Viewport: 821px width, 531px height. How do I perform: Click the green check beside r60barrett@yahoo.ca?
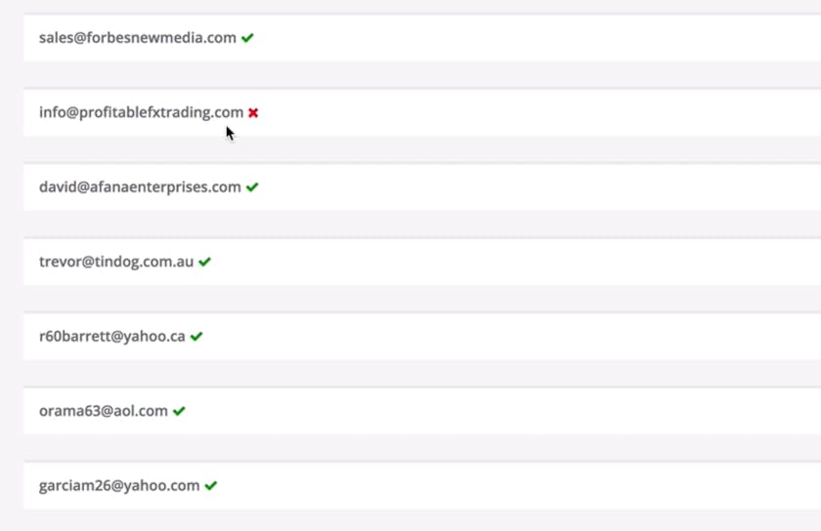coord(196,337)
